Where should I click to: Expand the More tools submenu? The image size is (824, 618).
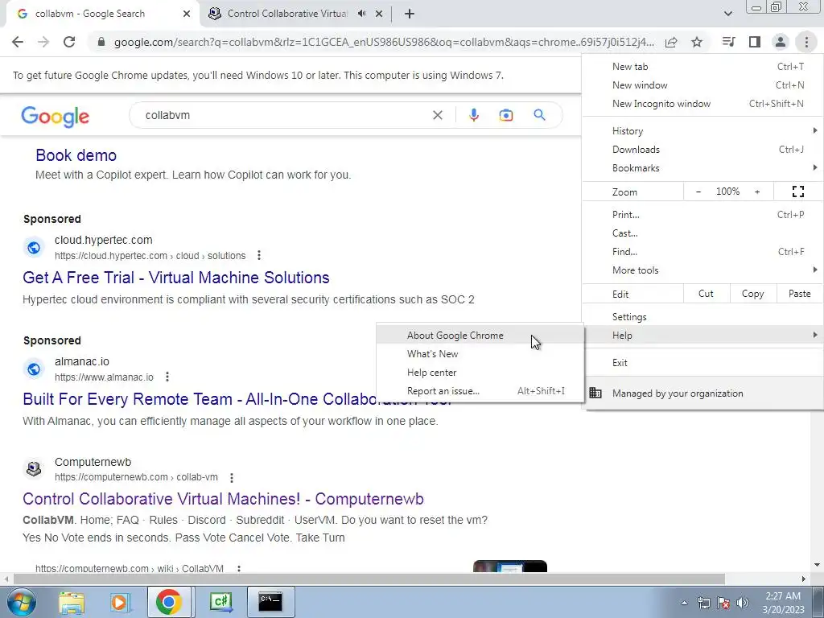coord(702,270)
